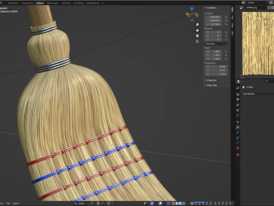This screenshot has width=274, height=206.
Task: Open the Object Constraints properties tab icon
Action: pyautogui.click(x=237, y=137)
